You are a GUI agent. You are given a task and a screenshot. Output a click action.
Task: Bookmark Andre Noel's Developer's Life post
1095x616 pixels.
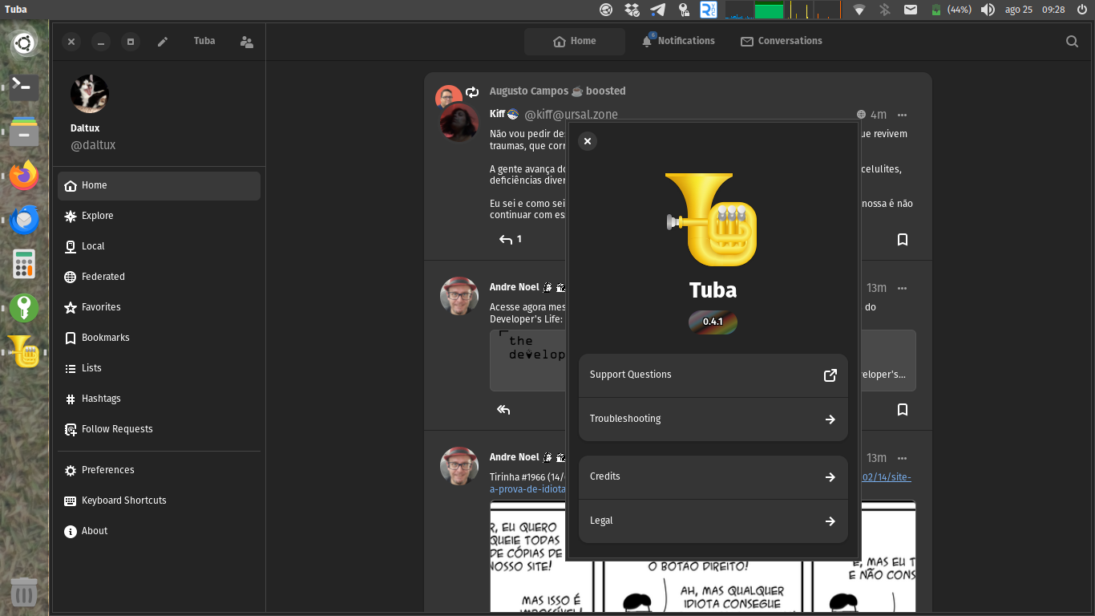[902, 410]
